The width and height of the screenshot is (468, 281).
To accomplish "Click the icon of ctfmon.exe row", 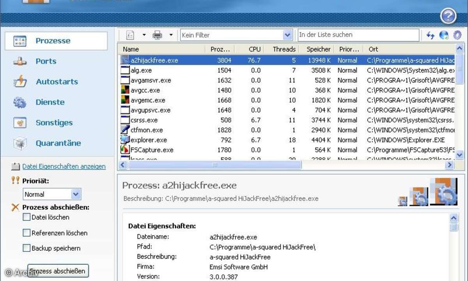I will pos(125,130).
